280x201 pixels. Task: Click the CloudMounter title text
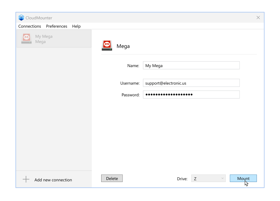(39, 18)
